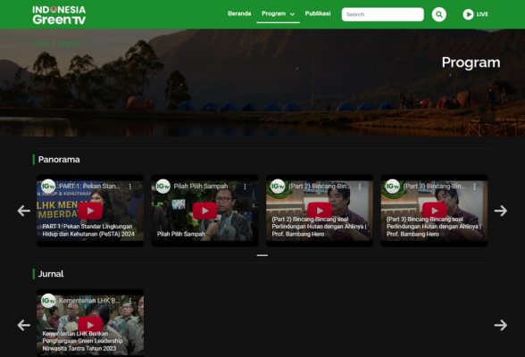Screen dimensions: 525x357
Task: Click the LIVE label text
Action: pos(482,14)
